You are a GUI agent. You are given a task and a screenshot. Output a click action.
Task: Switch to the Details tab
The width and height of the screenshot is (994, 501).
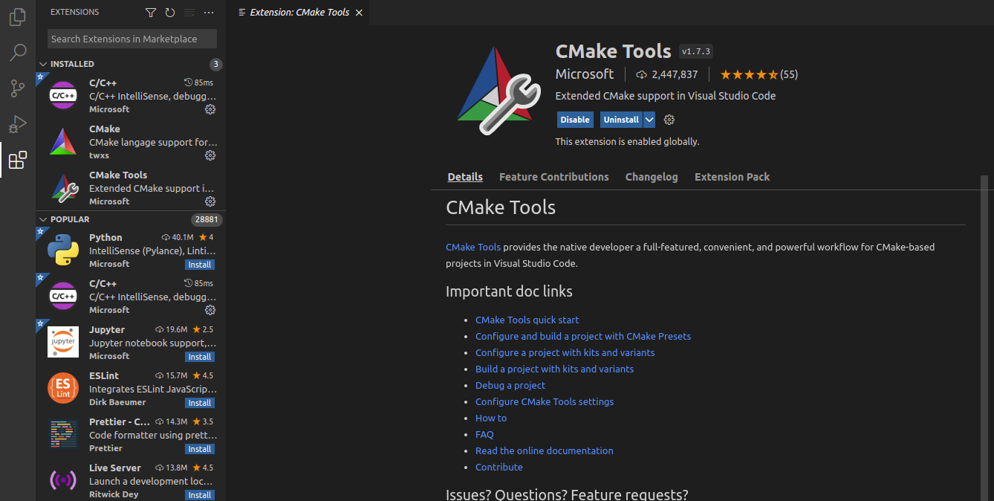click(x=465, y=177)
